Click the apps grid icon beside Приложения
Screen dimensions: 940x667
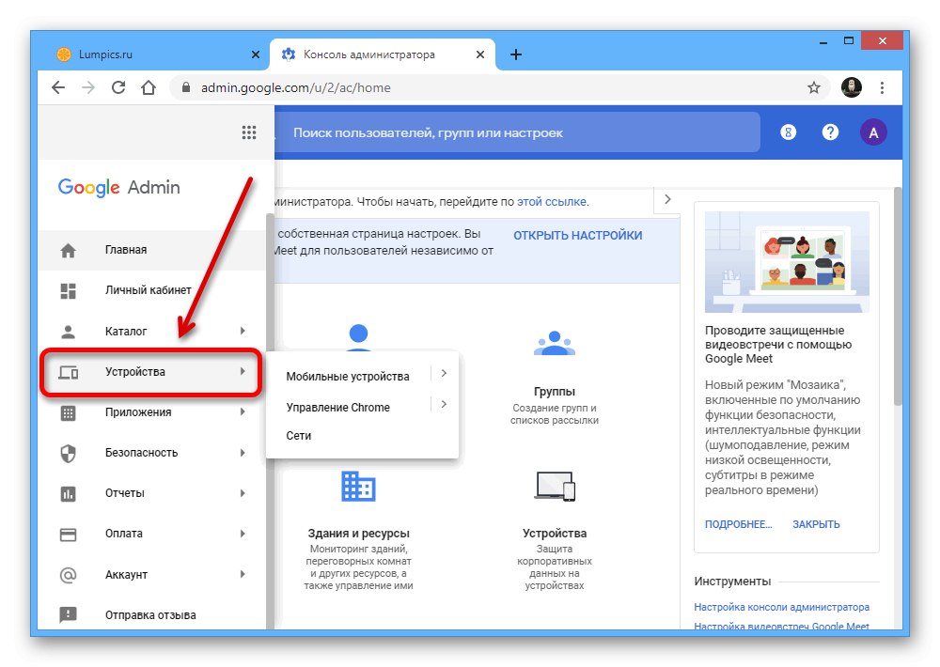tap(69, 412)
